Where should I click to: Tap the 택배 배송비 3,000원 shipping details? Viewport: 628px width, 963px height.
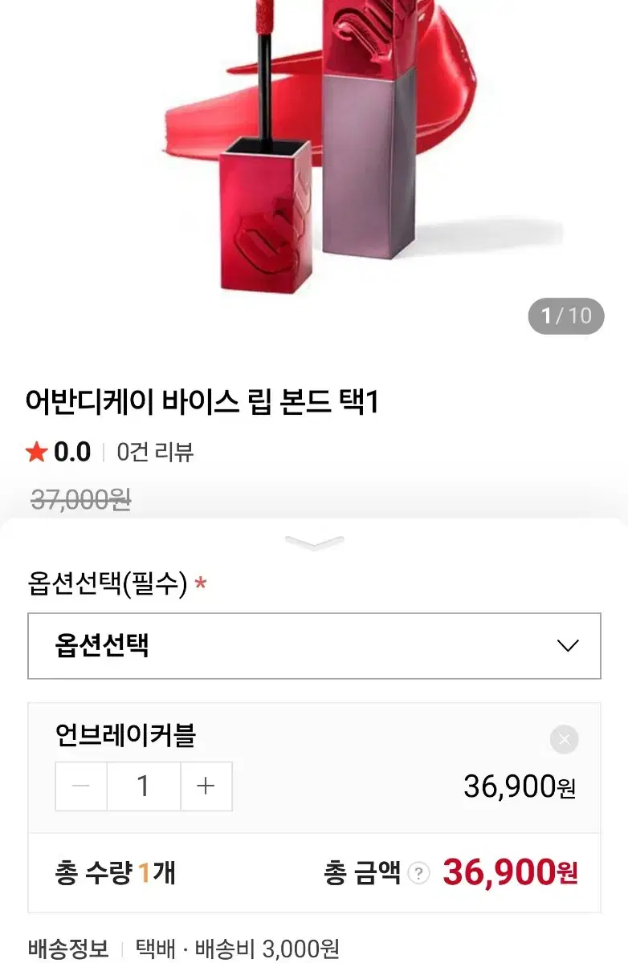coord(237,949)
